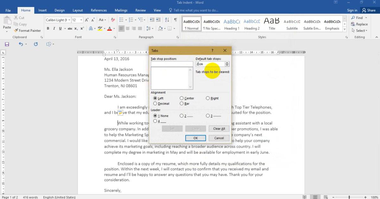The image size is (380, 199).
Task: Decrease font size with Shrink Font
Action: coord(93,20)
